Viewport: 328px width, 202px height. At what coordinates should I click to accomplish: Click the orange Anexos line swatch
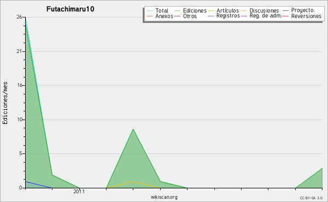click(150, 16)
